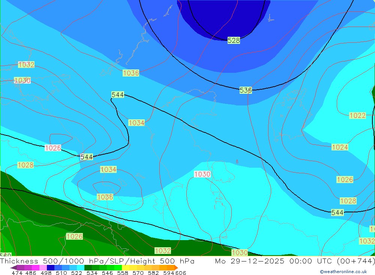Click the 1032 label above the 1030 white label
375x275 pixels.
click(26, 65)
